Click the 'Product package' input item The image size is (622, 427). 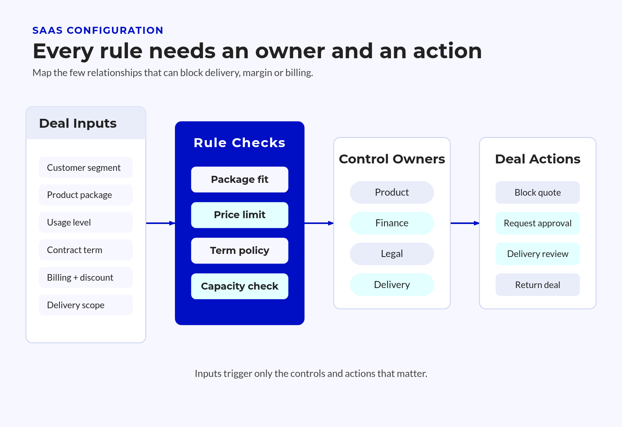86,195
